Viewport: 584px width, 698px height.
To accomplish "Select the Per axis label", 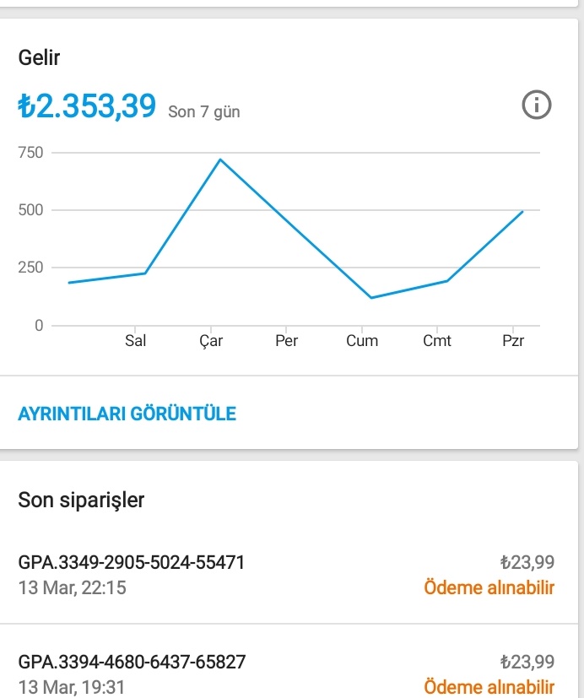I will click(x=286, y=340).
